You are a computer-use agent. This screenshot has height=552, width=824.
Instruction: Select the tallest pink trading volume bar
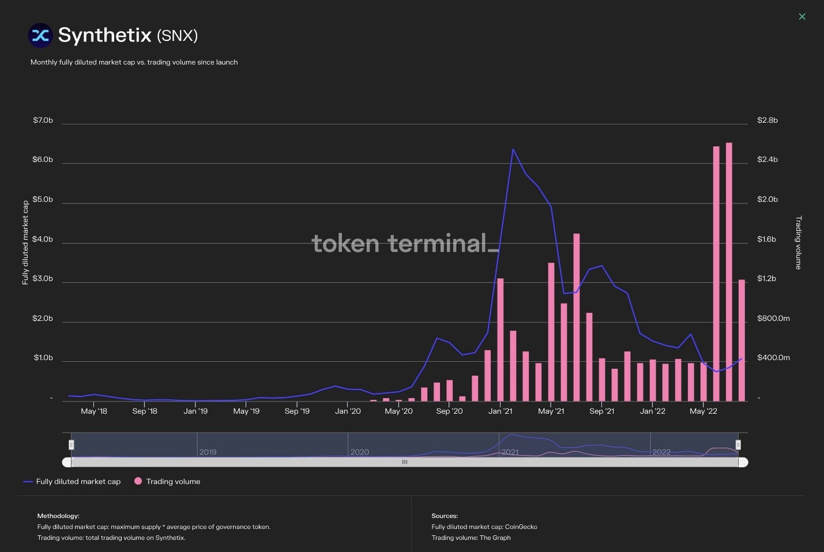729,271
